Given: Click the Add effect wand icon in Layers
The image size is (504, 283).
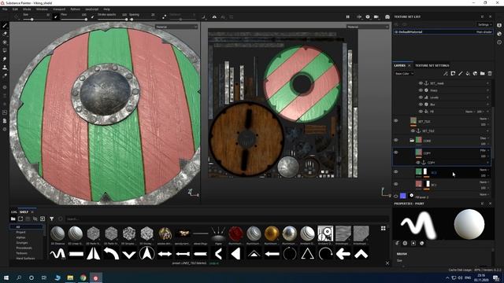Looking at the screenshot, I should (446, 73).
